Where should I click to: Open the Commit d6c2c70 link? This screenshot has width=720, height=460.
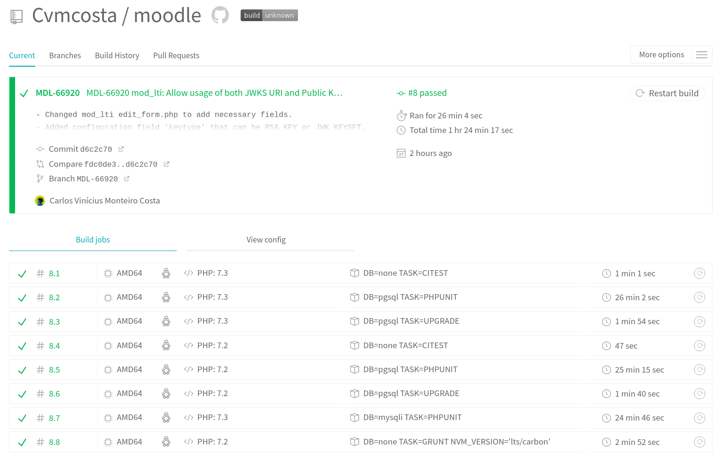80,149
